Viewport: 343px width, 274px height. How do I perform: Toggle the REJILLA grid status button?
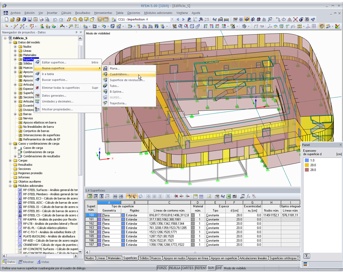point(175,268)
